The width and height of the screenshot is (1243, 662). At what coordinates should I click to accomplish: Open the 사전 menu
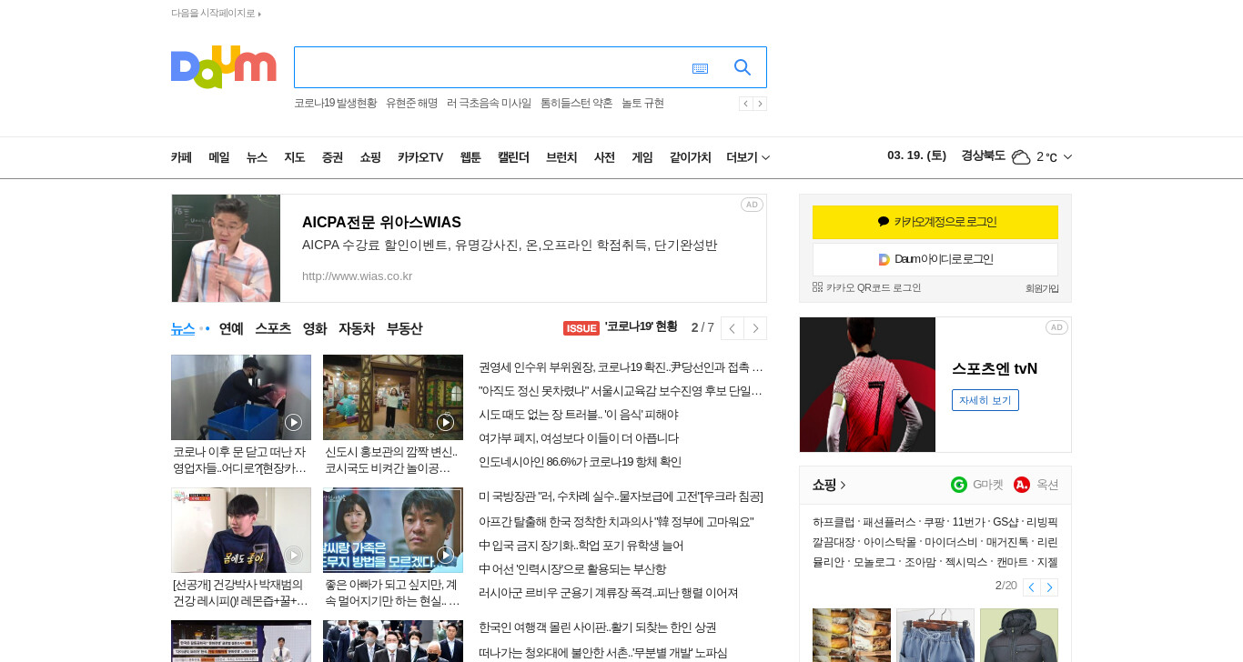coord(604,157)
